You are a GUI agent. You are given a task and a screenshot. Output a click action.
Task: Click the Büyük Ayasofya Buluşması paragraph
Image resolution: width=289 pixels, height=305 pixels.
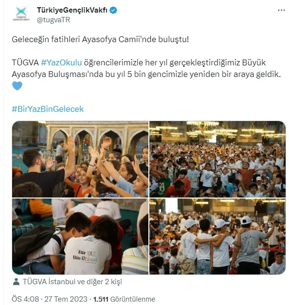[146, 68]
